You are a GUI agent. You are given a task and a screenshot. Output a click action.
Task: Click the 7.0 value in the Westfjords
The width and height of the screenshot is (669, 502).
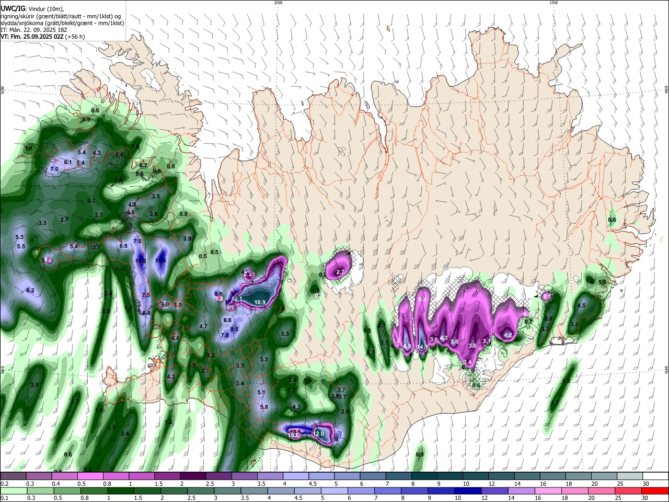[x=54, y=169]
